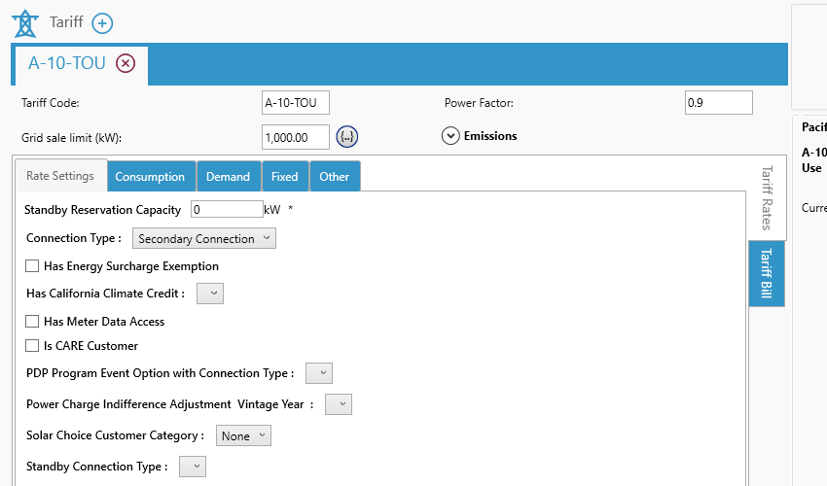Open Has California Climate Credit dropdown
The height and width of the screenshot is (486, 827).
point(210,294)
